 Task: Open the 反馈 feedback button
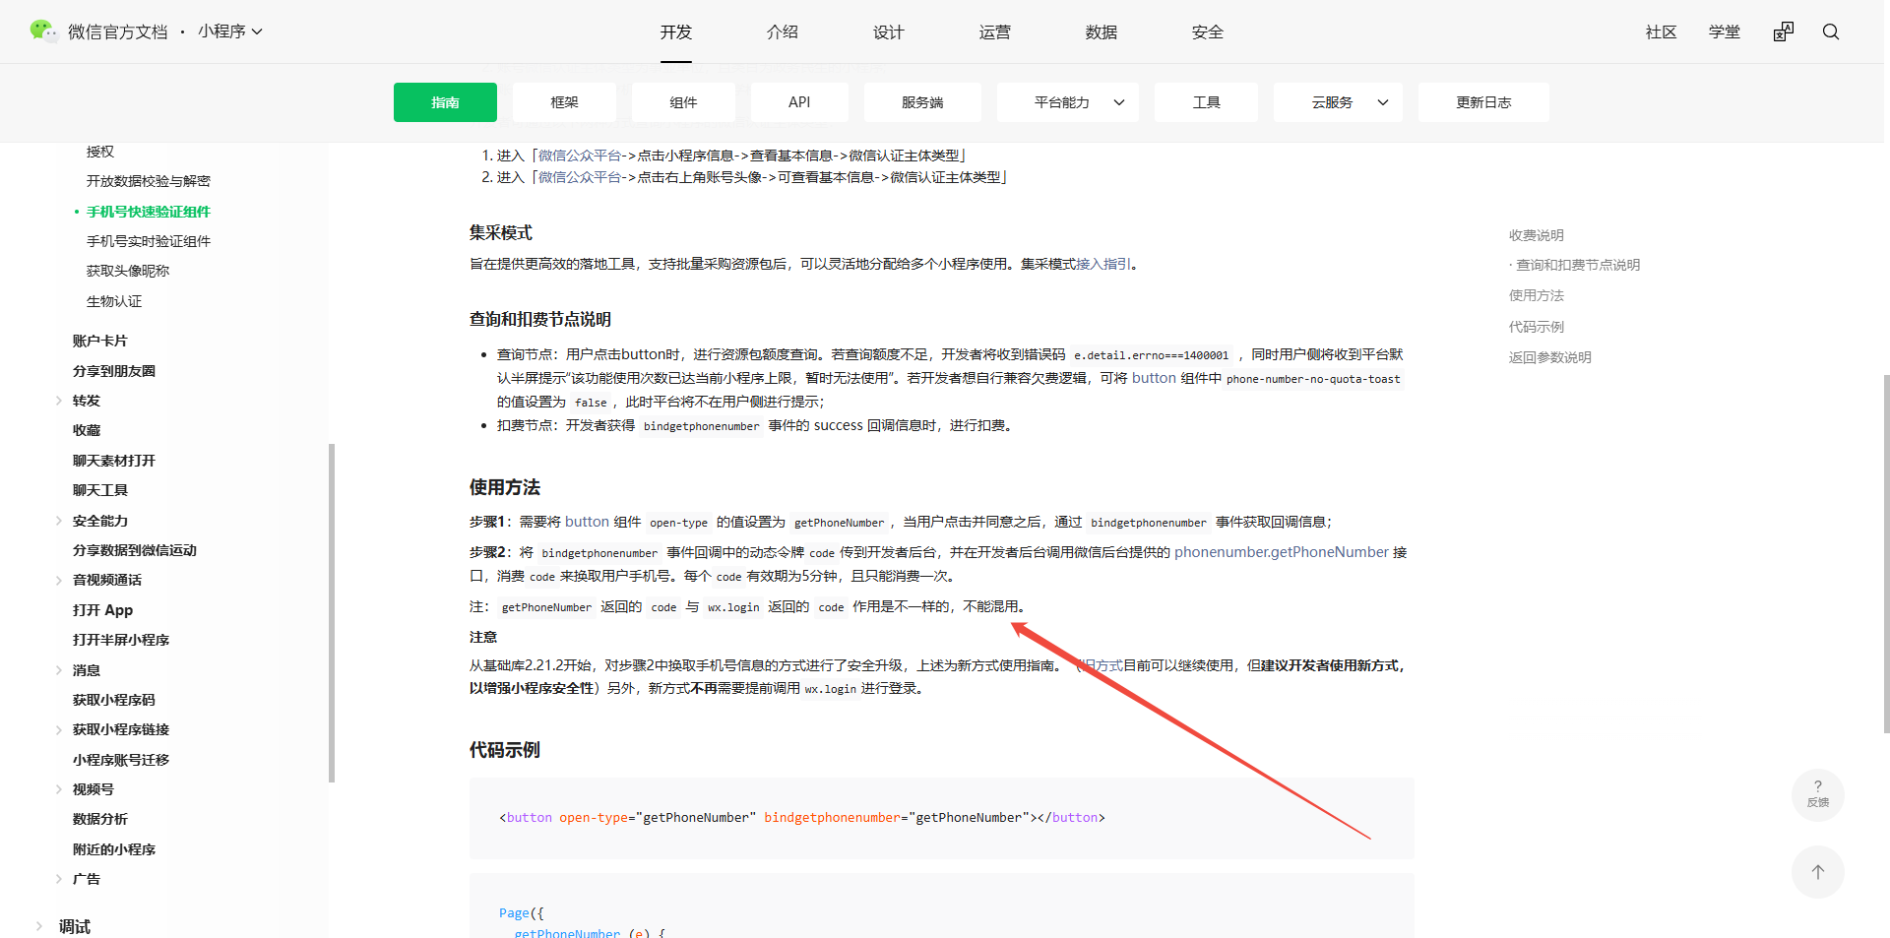tap(1818, 794)
